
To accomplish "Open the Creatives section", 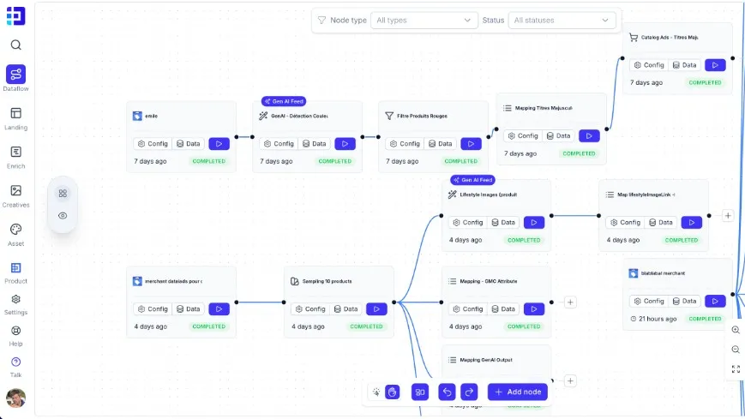I will pyautogui.click(x=15, y=196).
